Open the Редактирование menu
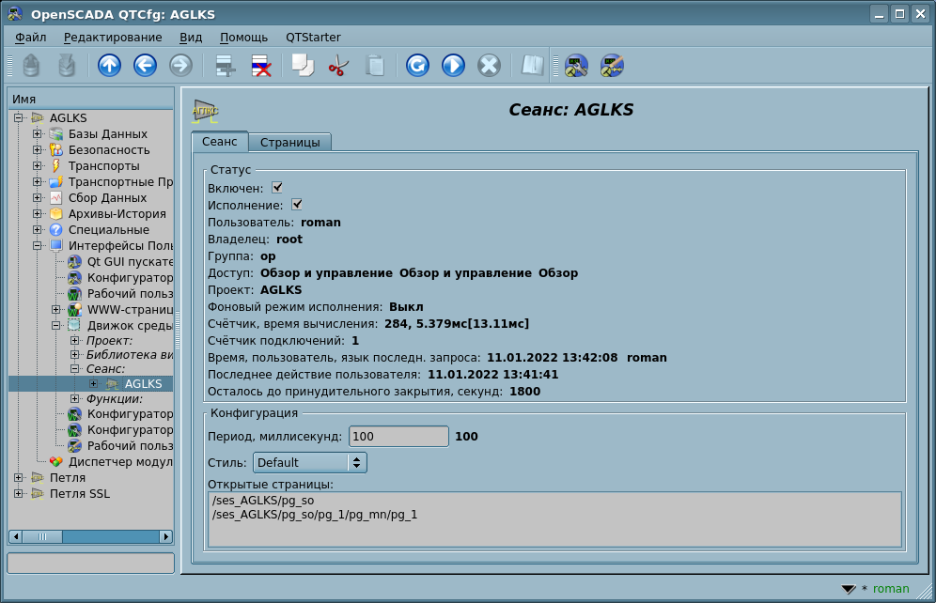The width and height of the screenshot is (936, 603). pyautogui.click(x=113, y=37)
